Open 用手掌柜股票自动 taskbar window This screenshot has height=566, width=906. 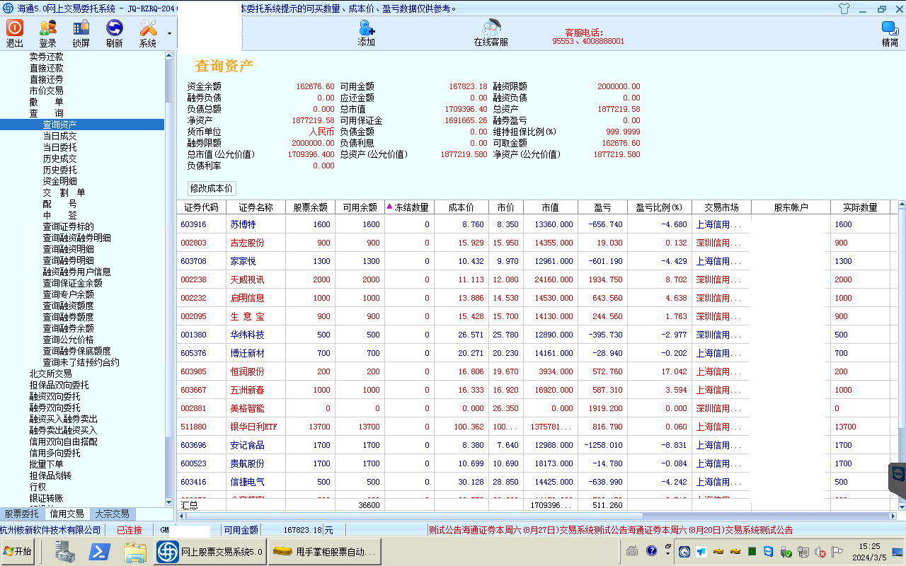click(x=325, y=552)
